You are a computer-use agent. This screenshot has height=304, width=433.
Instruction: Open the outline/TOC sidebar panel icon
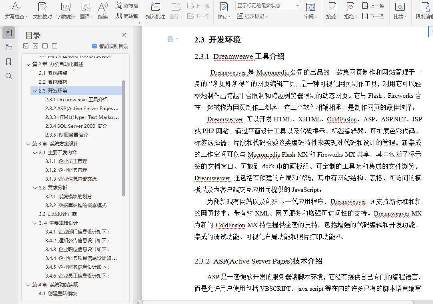coord(8,33)
